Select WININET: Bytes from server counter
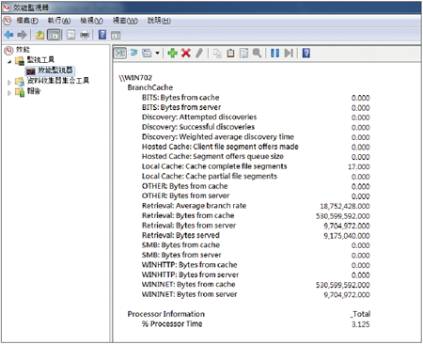Image resolution: width=423 pixels, height=344 pixels. tap(189, 294)
